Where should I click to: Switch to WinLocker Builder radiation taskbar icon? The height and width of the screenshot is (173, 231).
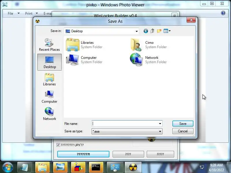pos(133,168)
